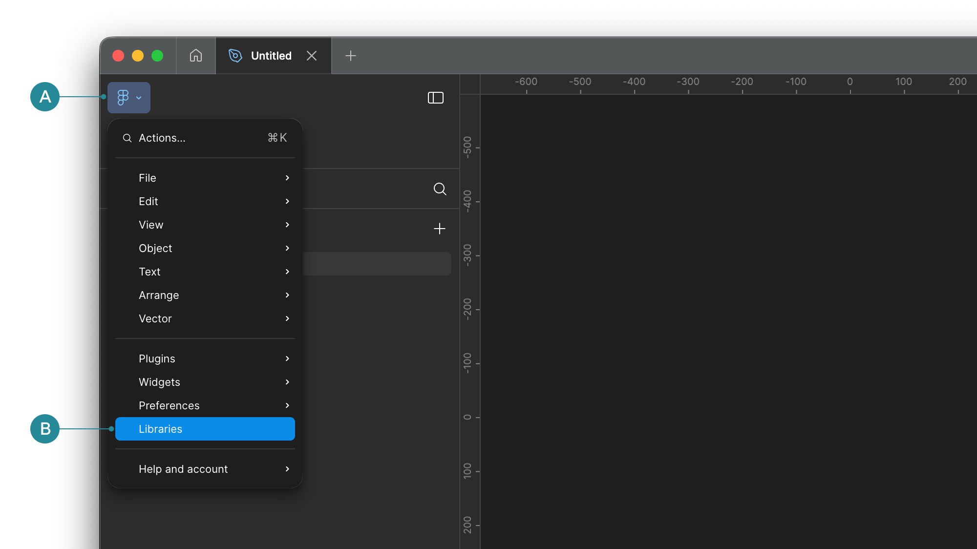Open a new tab with plus button
The image size is (977, 549).
pos(350,56)
